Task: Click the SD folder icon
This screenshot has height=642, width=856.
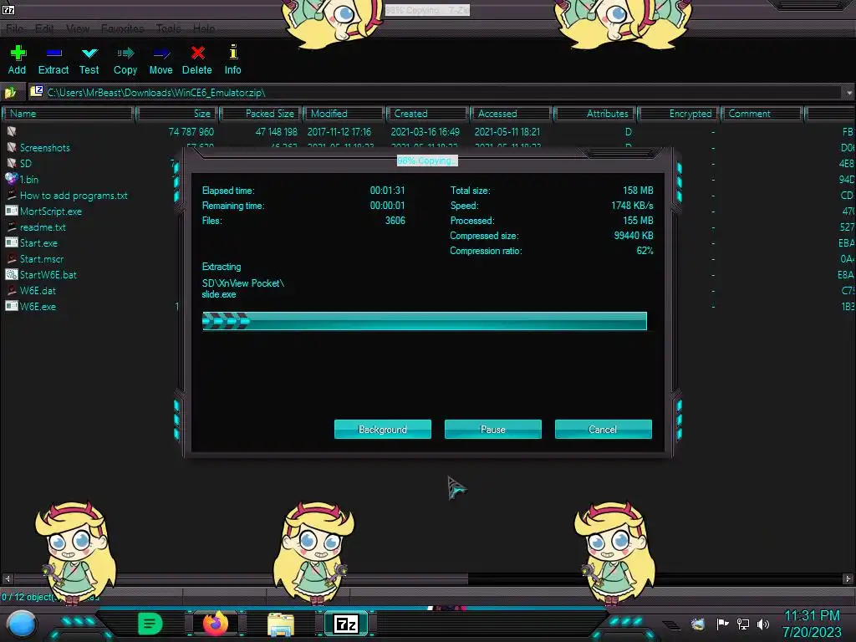Action: click(x=12, y=163)
